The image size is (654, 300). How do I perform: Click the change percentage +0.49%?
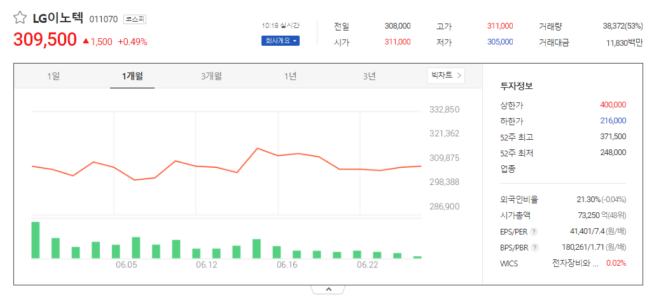click(132, 42)
